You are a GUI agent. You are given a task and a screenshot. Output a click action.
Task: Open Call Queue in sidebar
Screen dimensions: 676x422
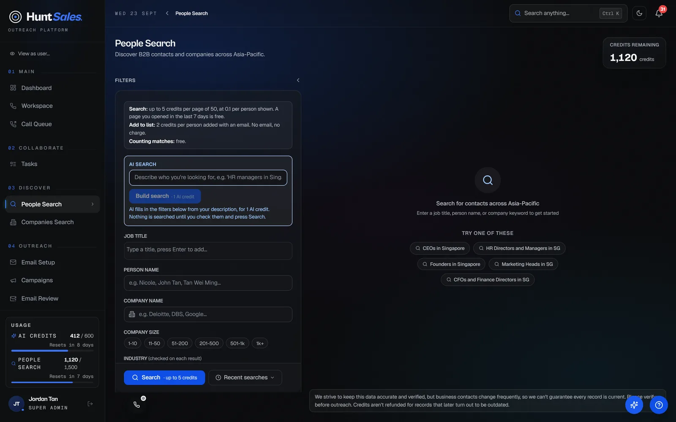(x=52, y=124)
